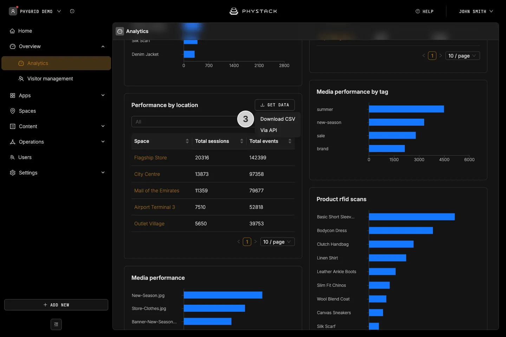Click the Add New button
The height and width of the screenshot is (337, 506).
coord(56,305)
